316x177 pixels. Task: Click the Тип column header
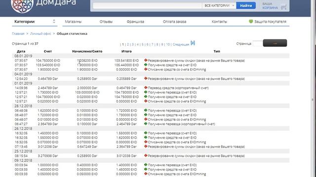[x=217, y=51]
